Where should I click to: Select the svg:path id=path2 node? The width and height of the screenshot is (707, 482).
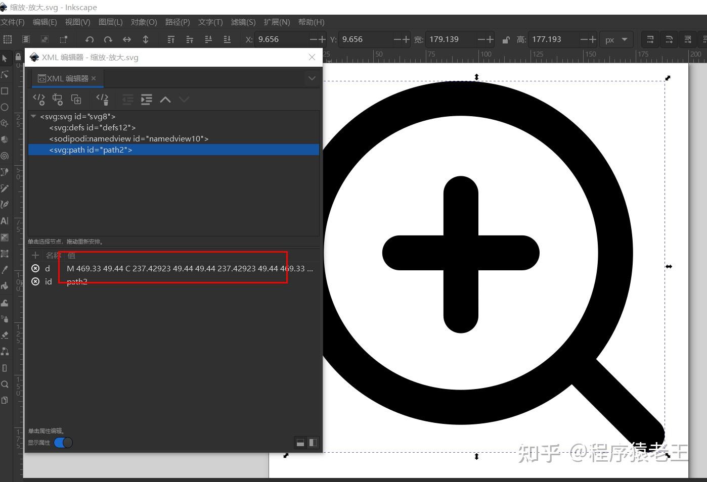tap(91, 150)
